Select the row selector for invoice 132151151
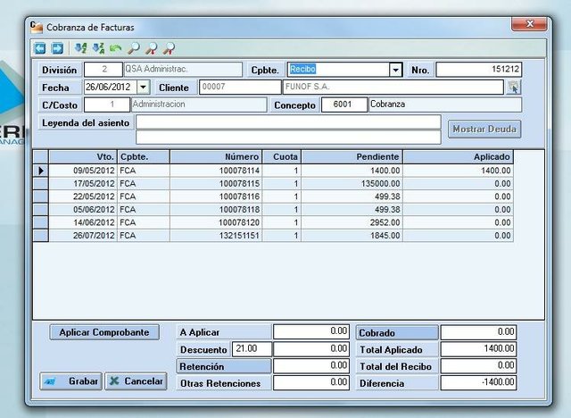 click(40, 236)
